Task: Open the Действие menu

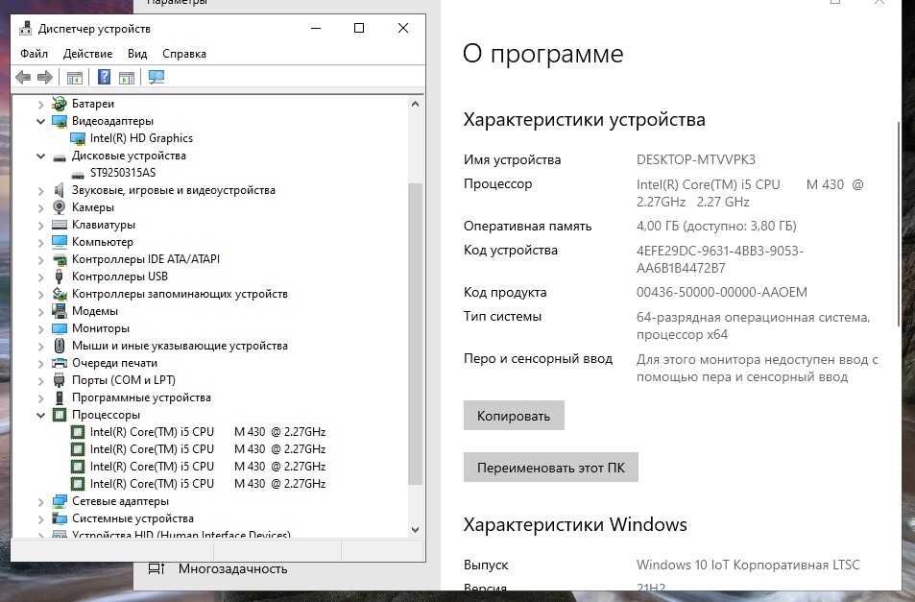Action: [x=87, y=54]
